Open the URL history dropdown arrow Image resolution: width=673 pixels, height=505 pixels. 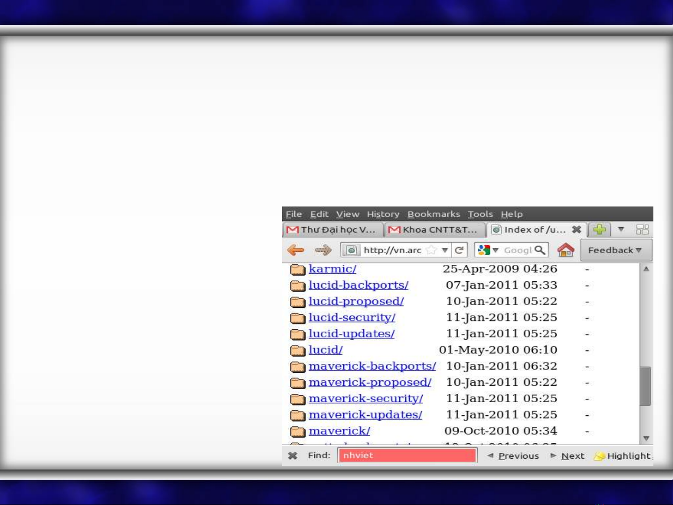coord(445,250)
